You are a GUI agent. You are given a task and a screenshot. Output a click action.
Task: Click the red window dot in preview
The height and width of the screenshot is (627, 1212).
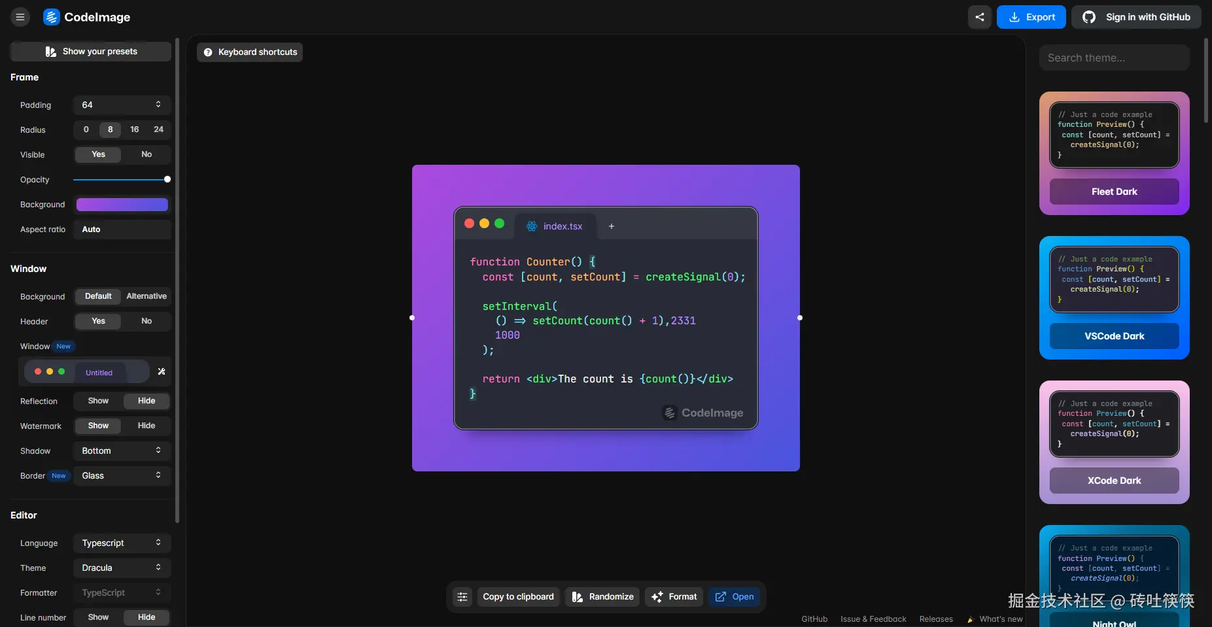[x=469, y=224]
